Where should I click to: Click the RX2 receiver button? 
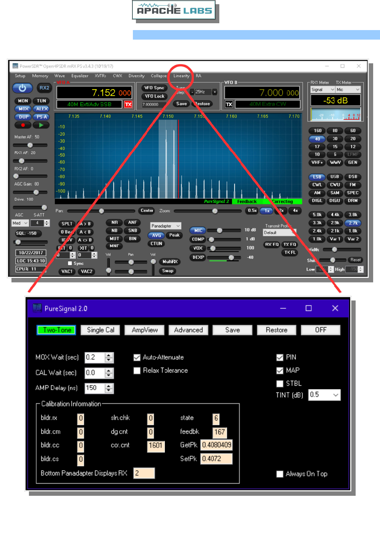[x=44, y=88]
